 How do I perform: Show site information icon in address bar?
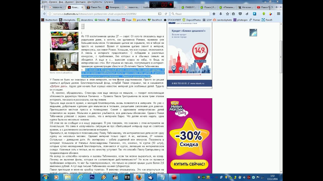pos(50,14)
